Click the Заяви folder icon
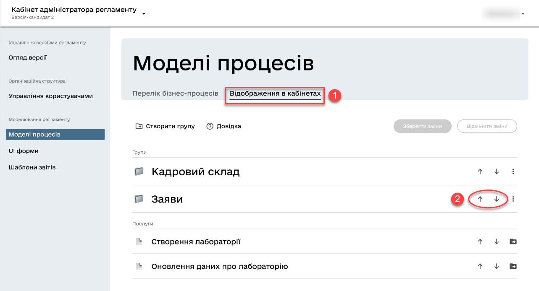Screen dimensions: 539x291 tap(139, 199)
